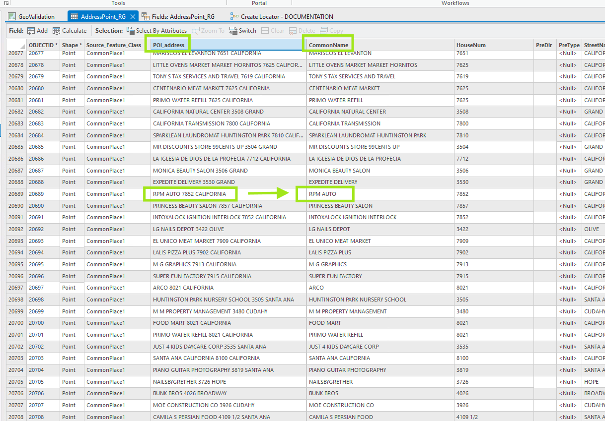This screenshot has width=605, height=421.
Task: Click HouseNum cell '7800'
Action: coord(494,123)
